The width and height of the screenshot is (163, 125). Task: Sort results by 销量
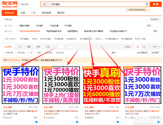coord(29,47)
